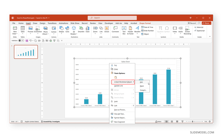223x138 pixels.
Task: Switch to Reading view in status bar
Action: [177, 122]
